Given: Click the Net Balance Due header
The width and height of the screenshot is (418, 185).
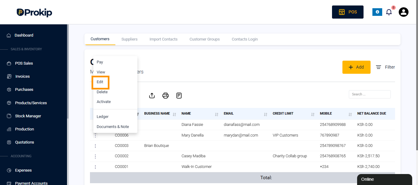Looking at the screenshot, I should point(371,114).
